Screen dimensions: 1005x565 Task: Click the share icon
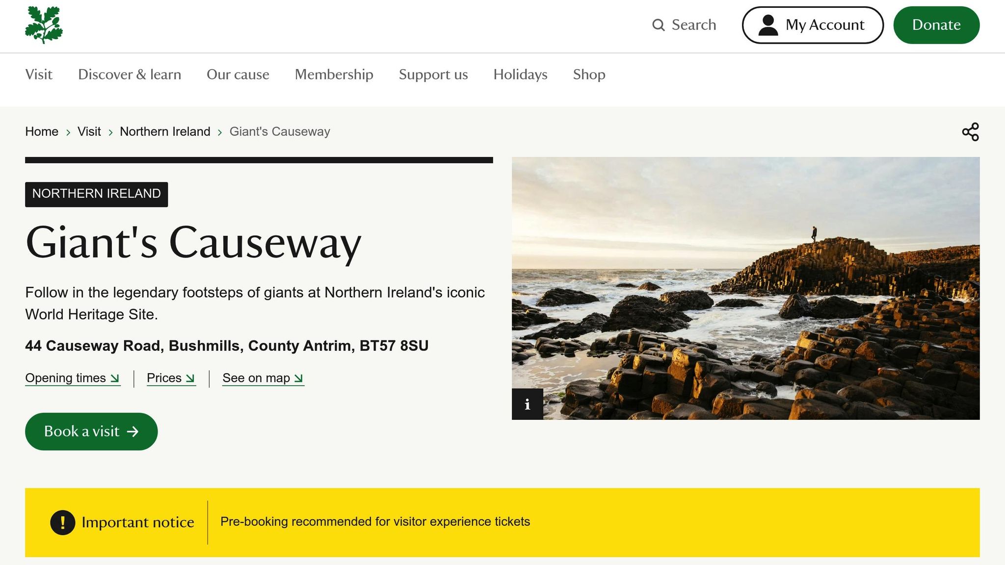[x=970, y=132]
